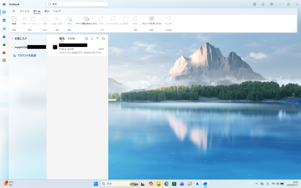Switch to the 表示 ribbon tab
Image resolution: width=301 pixels, height=188 pixels.
47,11
